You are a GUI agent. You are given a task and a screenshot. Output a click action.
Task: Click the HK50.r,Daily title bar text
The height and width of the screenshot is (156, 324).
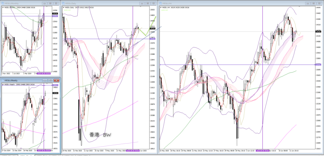[70, 4]
